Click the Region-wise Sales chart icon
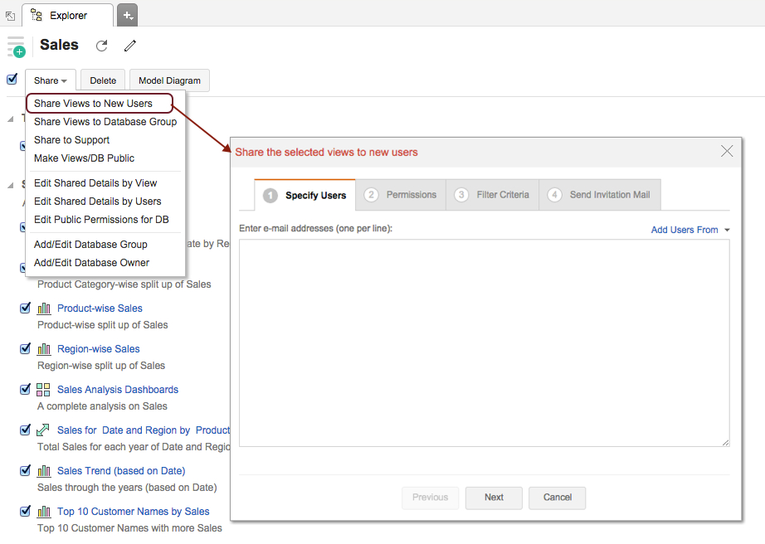The width and height of the screenshot is (765, 544). (x=44, y=349)
